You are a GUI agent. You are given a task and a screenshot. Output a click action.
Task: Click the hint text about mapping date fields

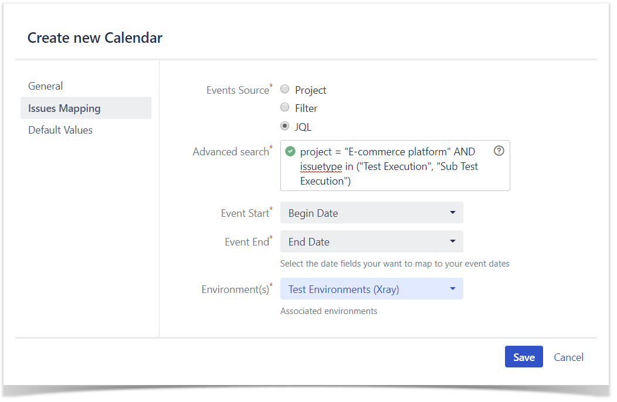pos(395,264)
